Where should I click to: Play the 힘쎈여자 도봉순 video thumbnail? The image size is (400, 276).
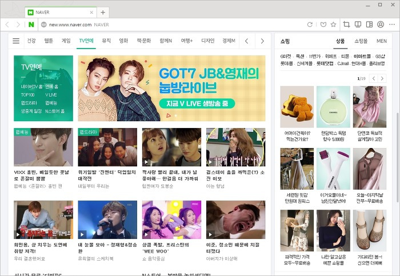[x=171, y=147]
